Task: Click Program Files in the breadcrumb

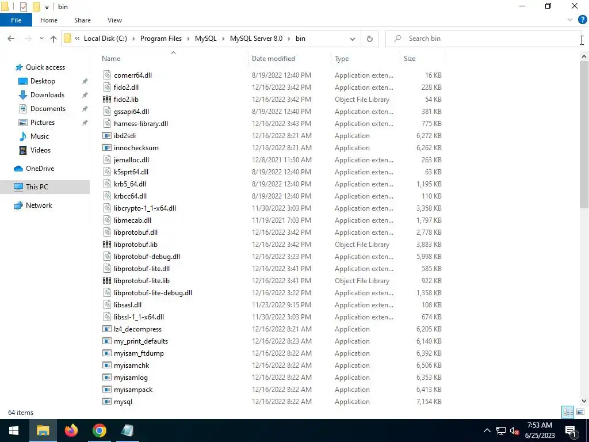Action: (x=161, y=39)
